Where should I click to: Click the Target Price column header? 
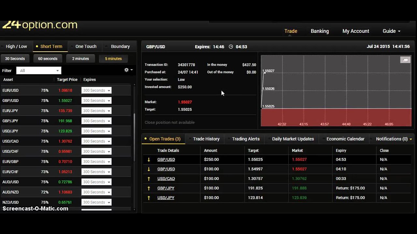(67, 80)
